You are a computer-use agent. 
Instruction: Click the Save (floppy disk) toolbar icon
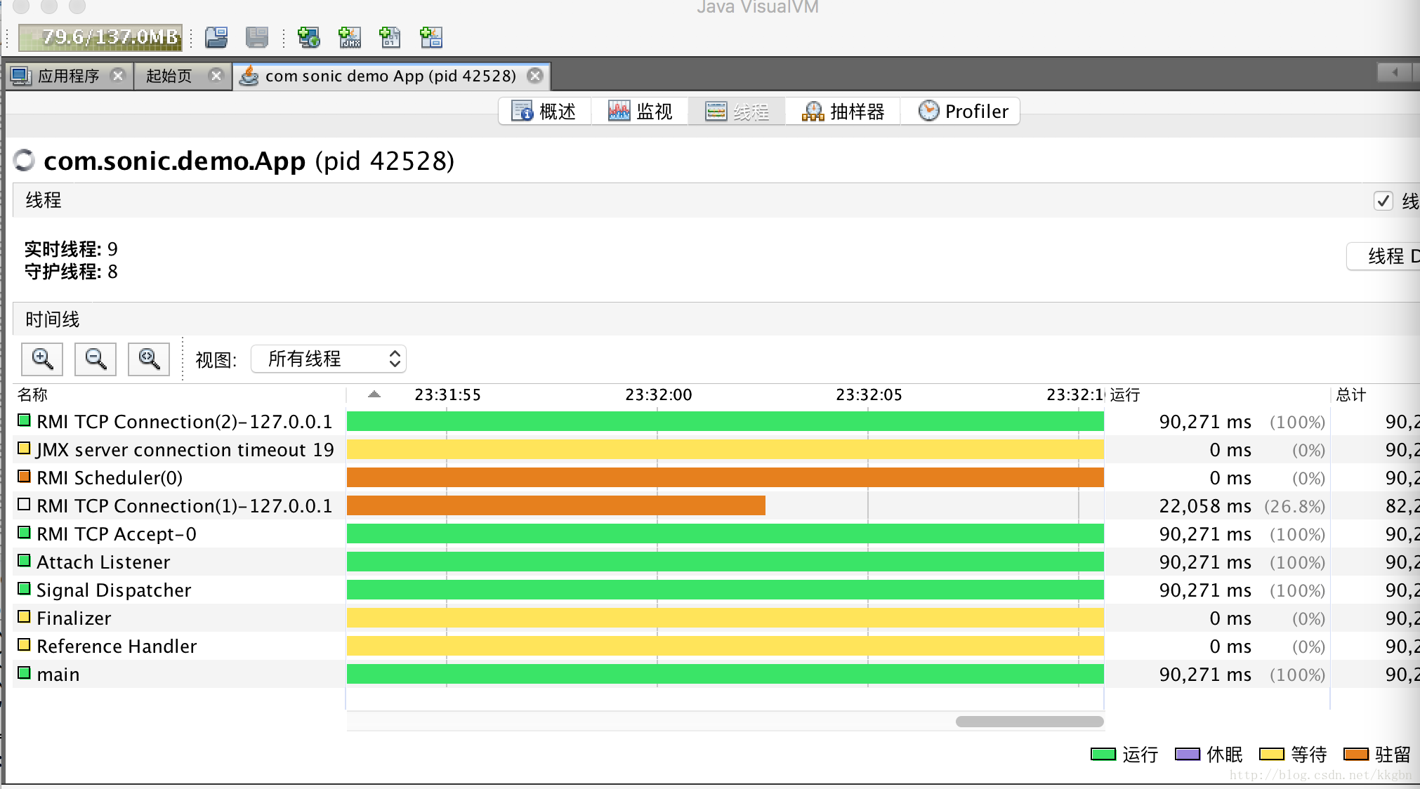(257, 37)
